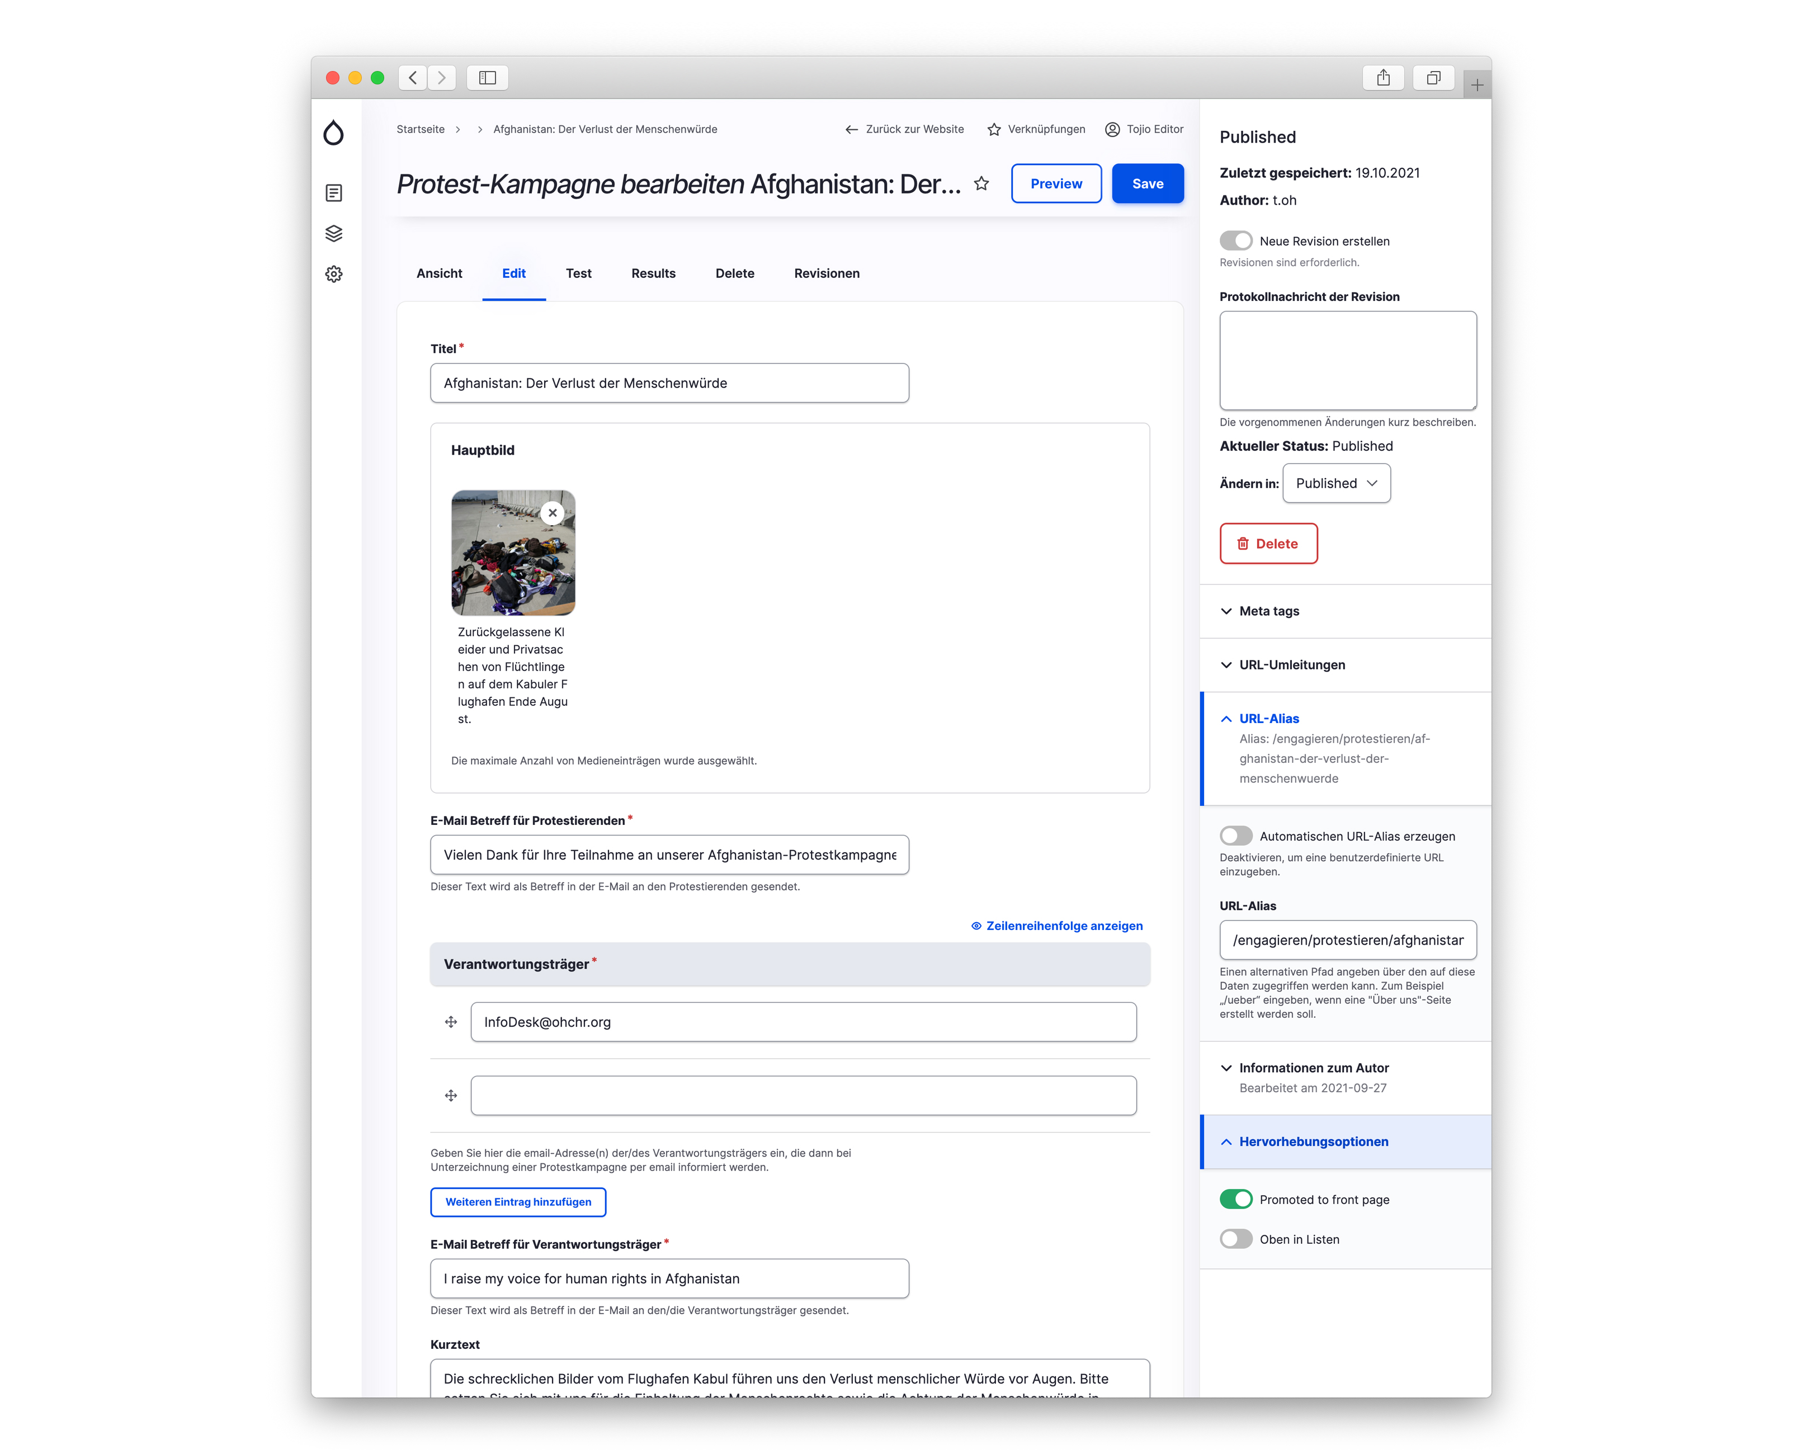The height and width of the screenshot is (1454, 1803).
Task: Select the Edit tab
Action: (x=513, y=273)
